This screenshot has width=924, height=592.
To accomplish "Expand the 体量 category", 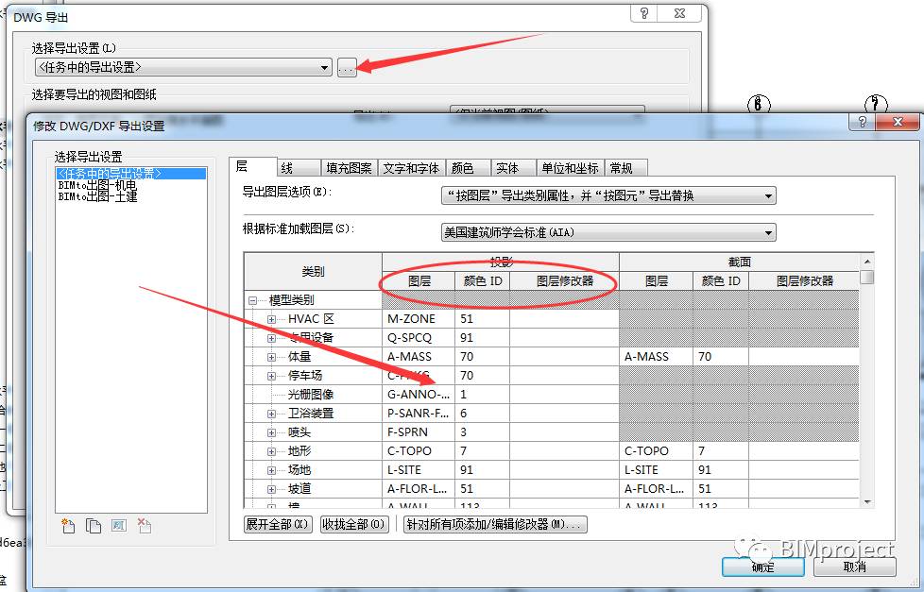I will pos(272,357).
